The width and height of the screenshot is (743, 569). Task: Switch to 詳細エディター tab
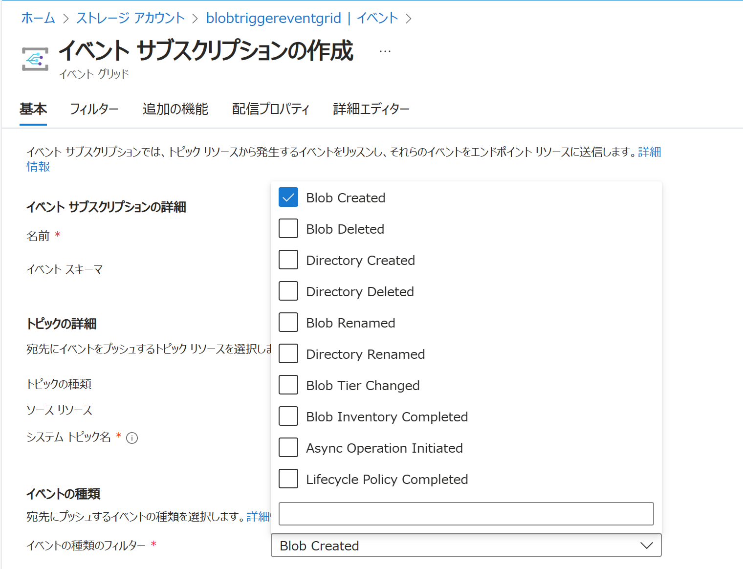pos(371,109)
